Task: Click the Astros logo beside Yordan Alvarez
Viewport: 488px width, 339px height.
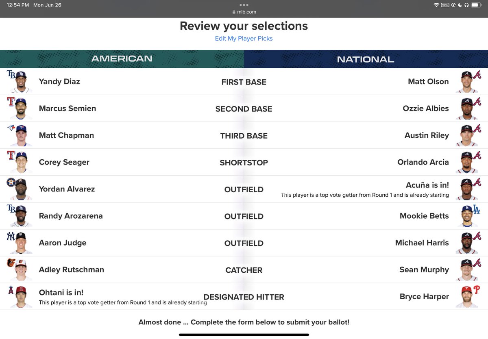Action: tap(11, 183)
